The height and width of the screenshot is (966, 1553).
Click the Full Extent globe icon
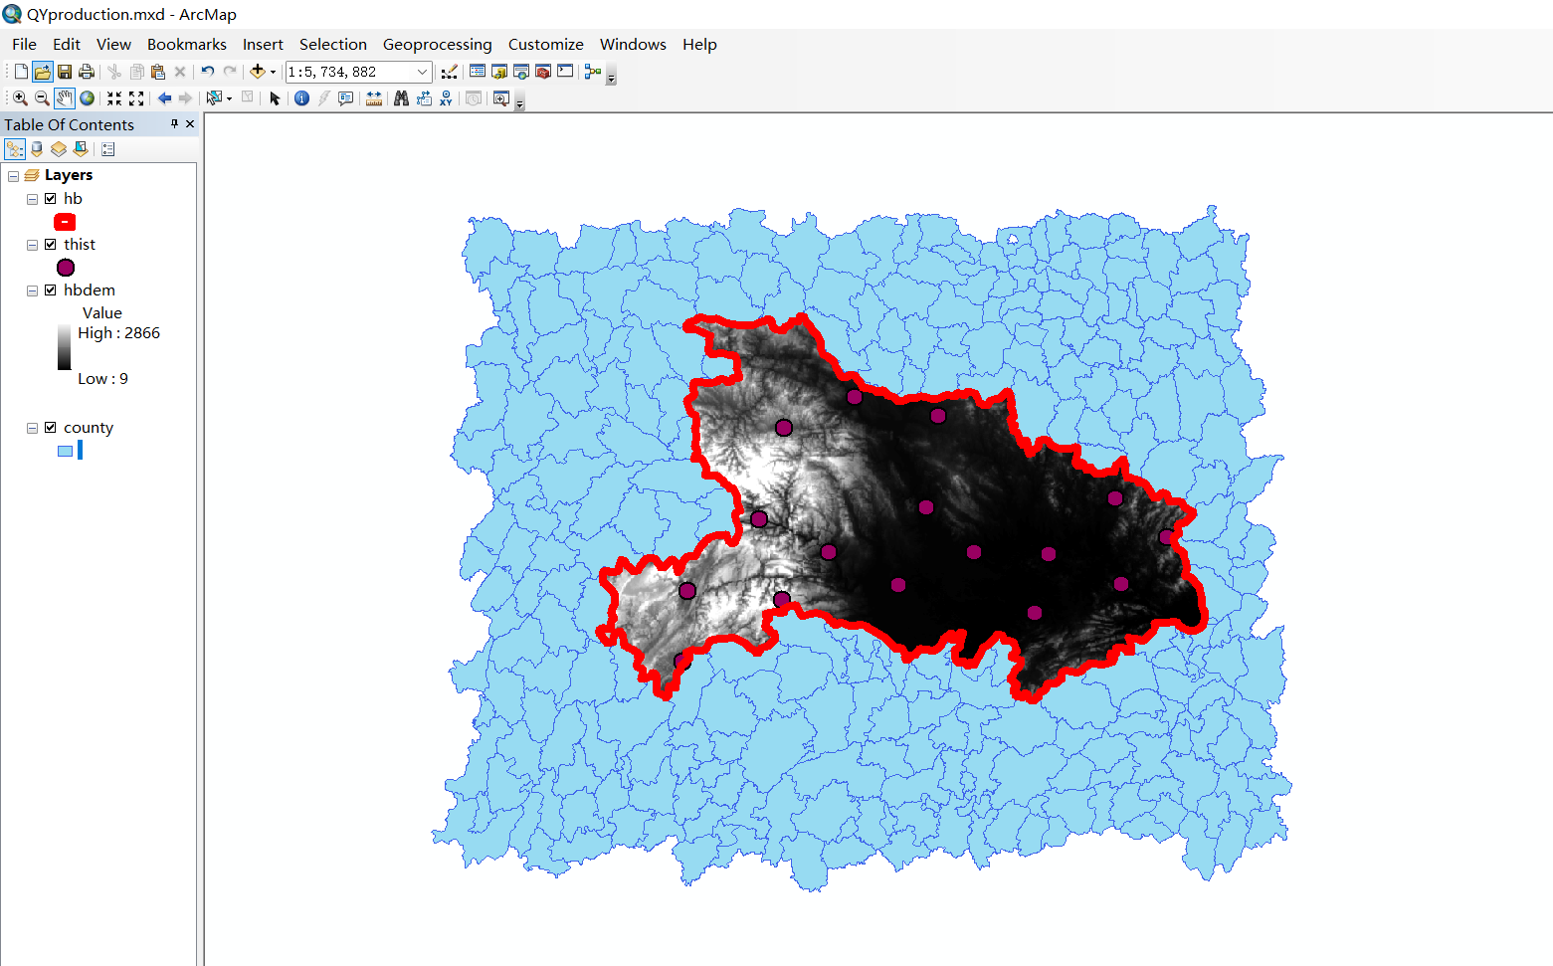(x=86, y=97)
